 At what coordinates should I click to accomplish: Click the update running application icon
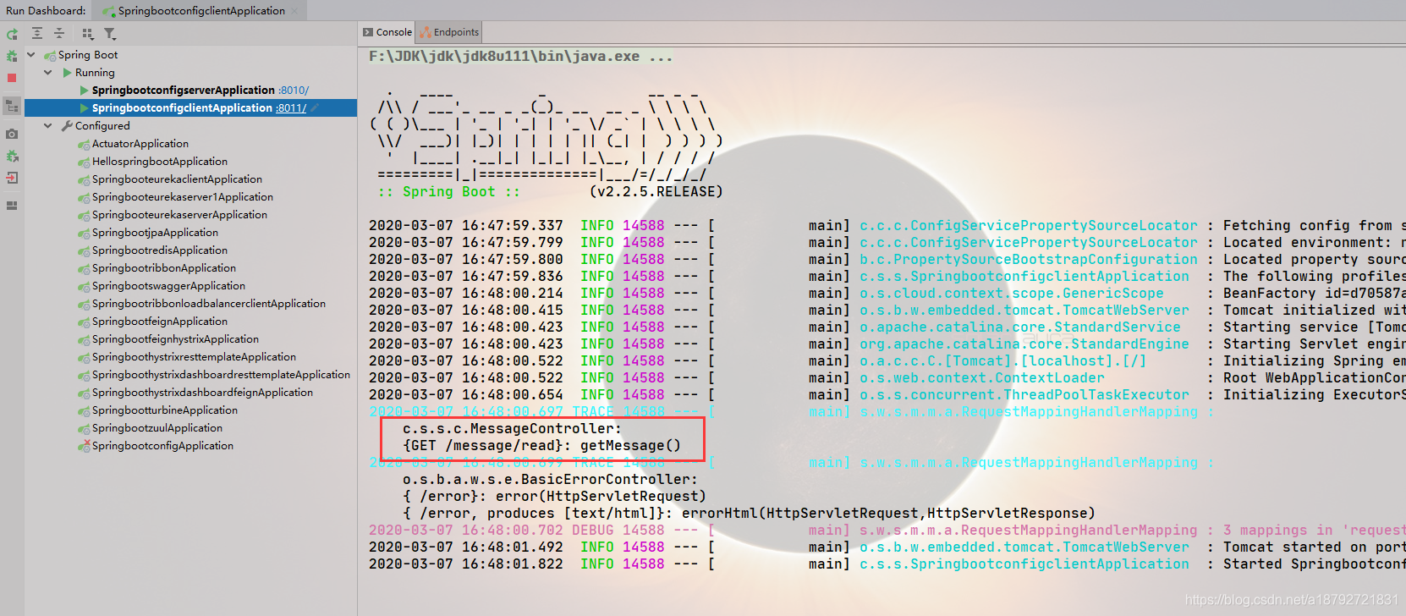pos(12,157)
